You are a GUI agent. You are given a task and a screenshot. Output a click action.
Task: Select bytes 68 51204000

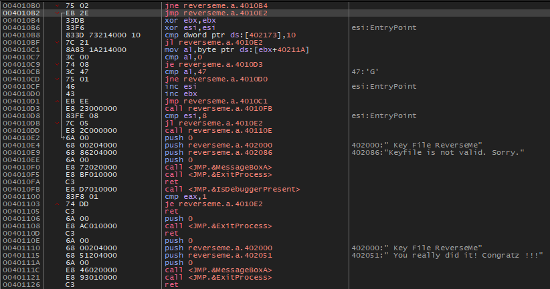tap(91, 256)
